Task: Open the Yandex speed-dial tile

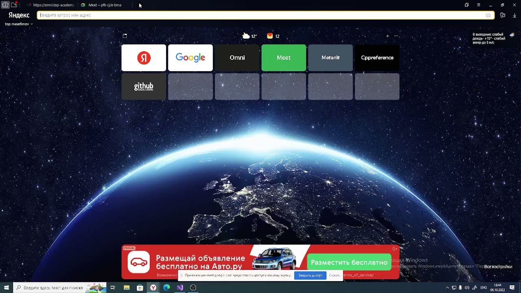Action: coord(144,58)
